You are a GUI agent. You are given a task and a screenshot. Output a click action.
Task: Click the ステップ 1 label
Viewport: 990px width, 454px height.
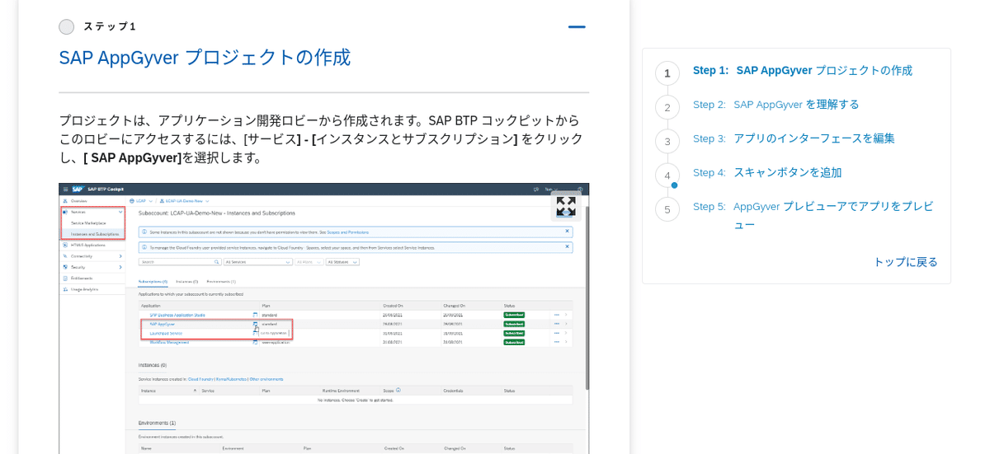[109, 27]
